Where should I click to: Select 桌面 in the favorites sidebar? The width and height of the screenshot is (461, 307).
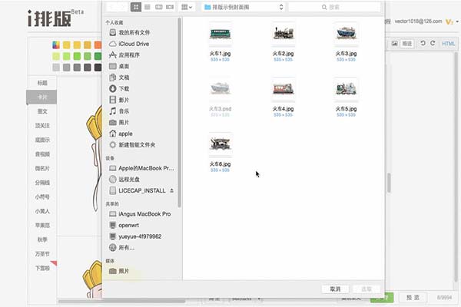click(124, 66)
